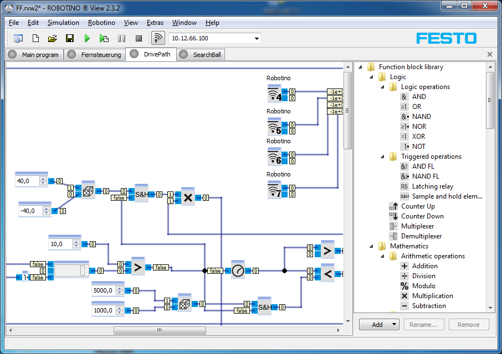Click the horizontal slider block on the canvas
This screenshot has height=354, width=502.
click(x=71, y=270)
